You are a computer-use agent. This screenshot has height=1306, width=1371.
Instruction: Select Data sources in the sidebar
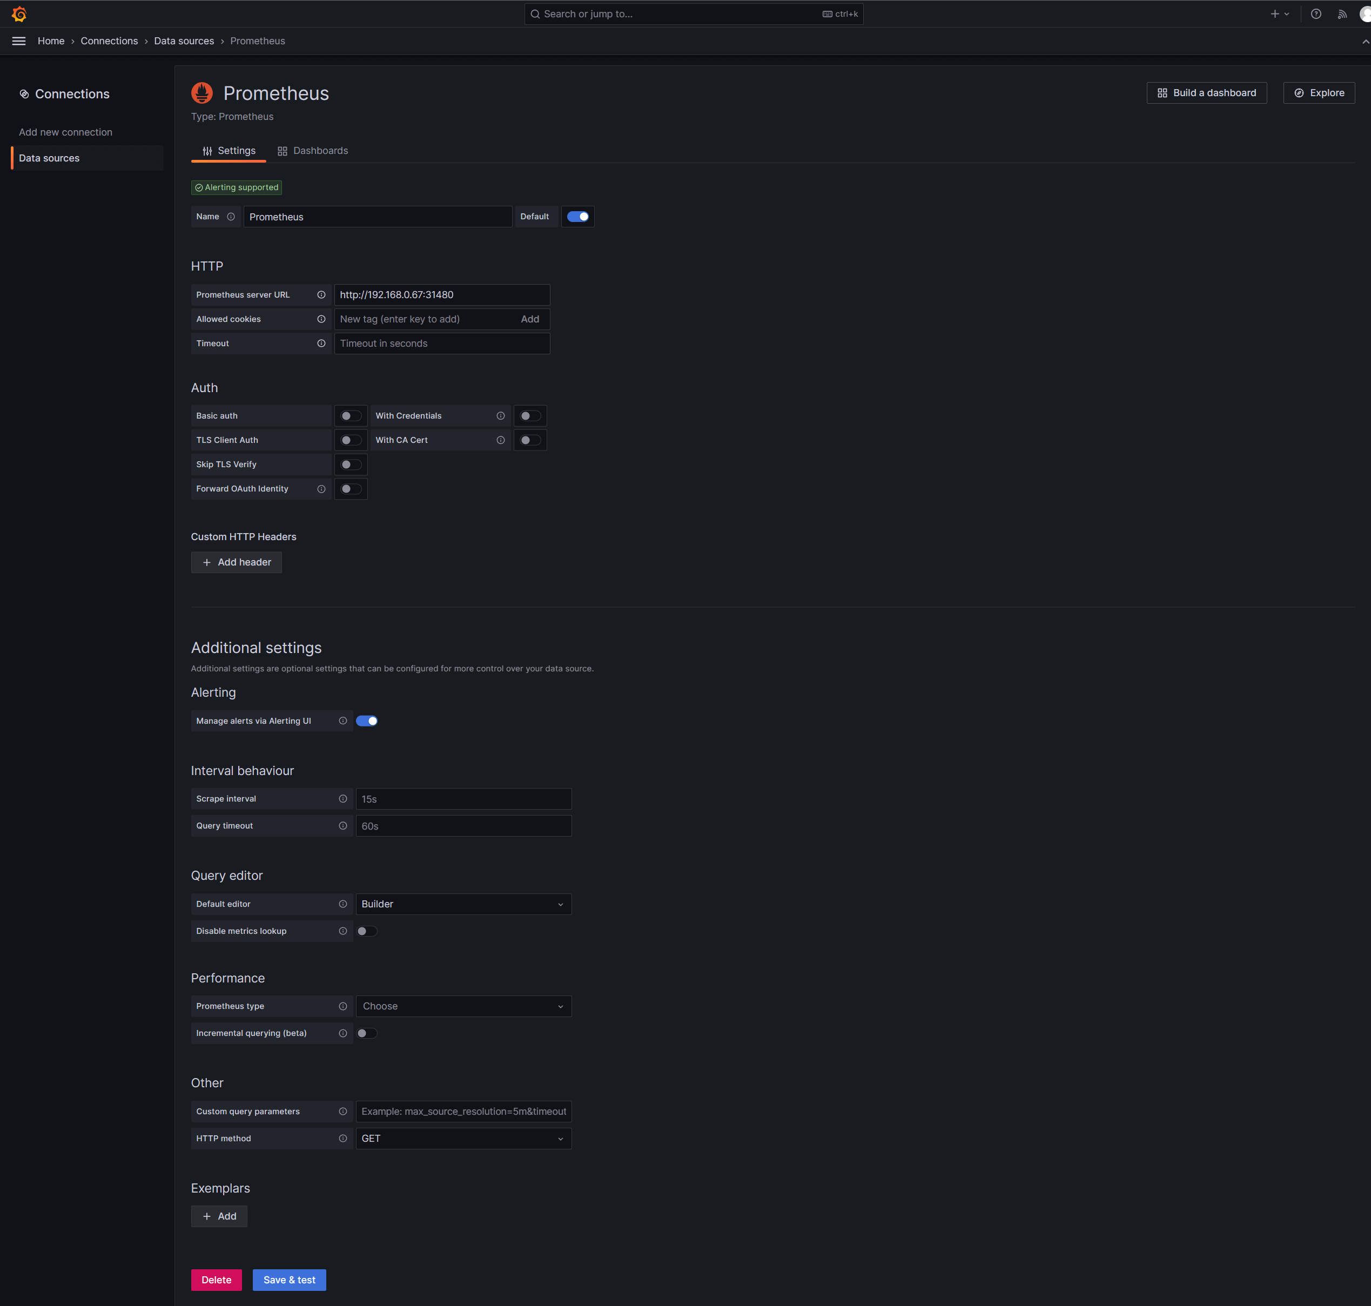(x=87, y=158)
